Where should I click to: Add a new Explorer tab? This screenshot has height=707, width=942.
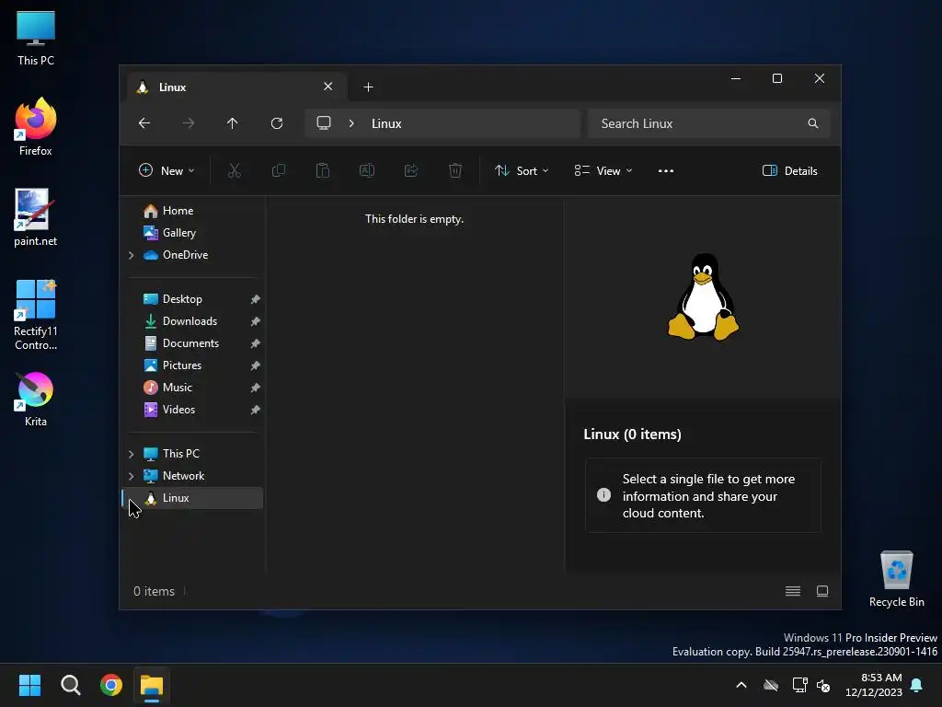click(368, 87)
